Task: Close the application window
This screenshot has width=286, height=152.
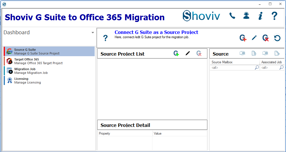Action: (x=280, y=4)
